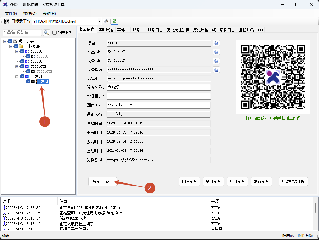Click the copy icon beside 设备Key
This screenshot has width=319, height=240.
tap(216, 70)
